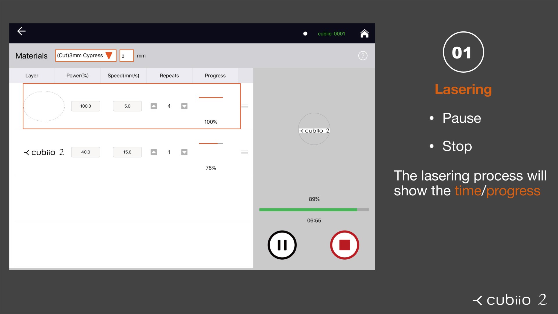Viewport: 558px width, 314px height.
Task: Open the home screen via house icon
Action: coord(364,33)
